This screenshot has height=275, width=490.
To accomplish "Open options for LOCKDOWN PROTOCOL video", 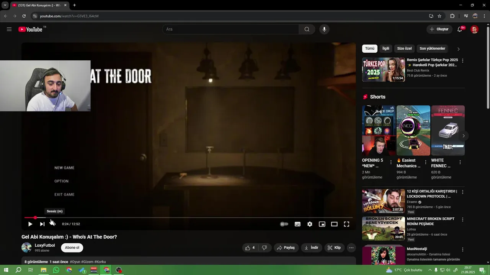I will [462, 192].
